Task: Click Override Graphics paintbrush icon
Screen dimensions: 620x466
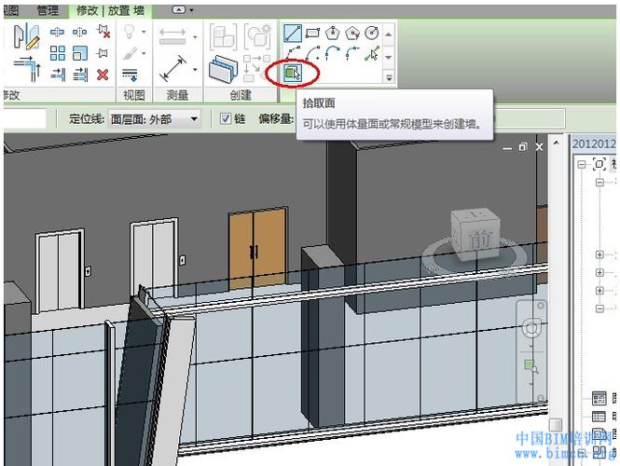Action: [130, 53]
